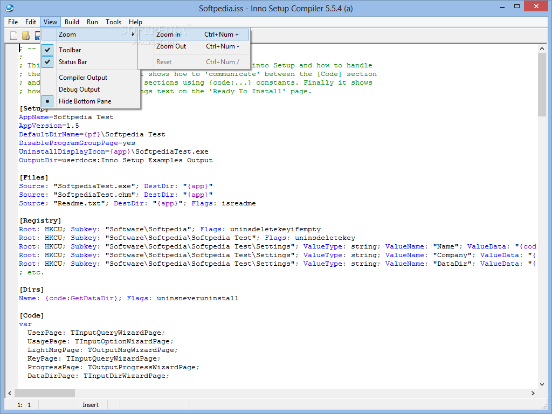Open the Run menu

point(92,22)
